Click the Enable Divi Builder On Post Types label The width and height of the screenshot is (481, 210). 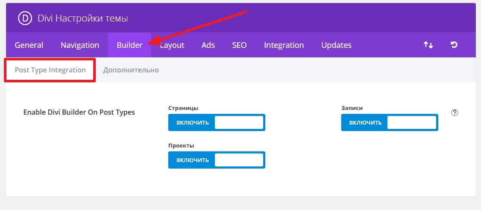(x=79, y=112)
